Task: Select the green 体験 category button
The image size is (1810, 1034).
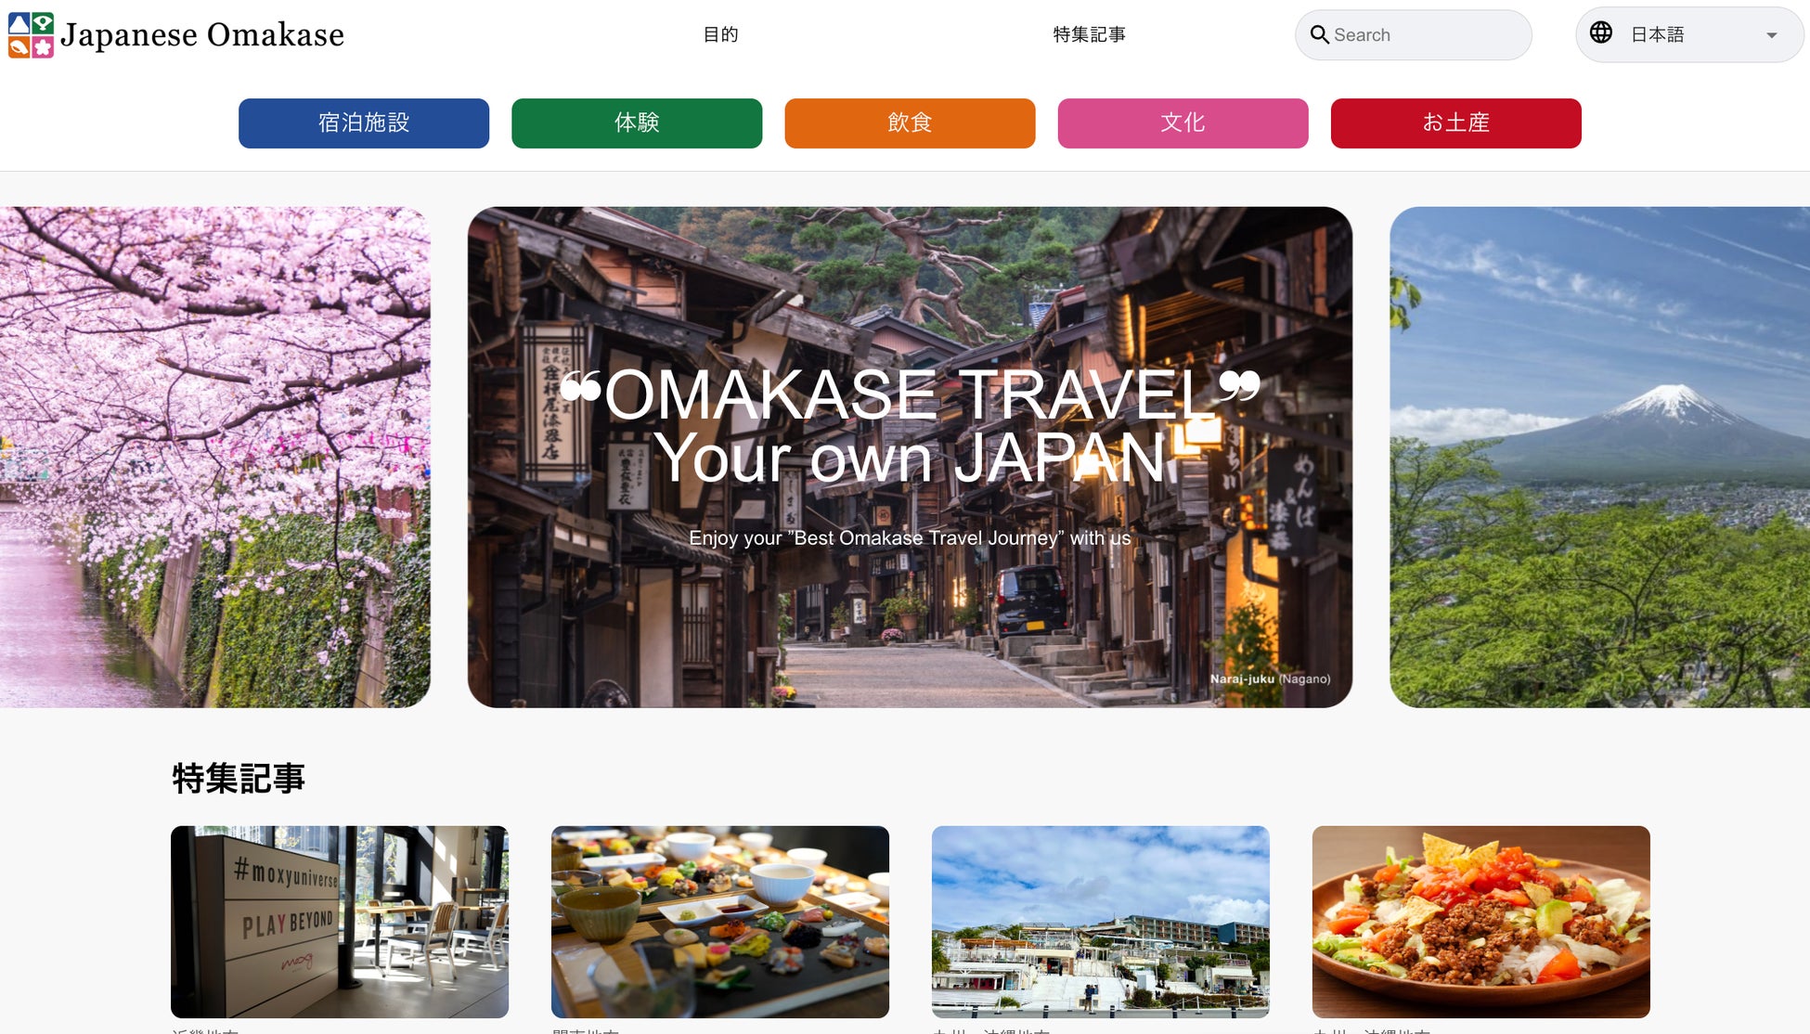Action: [636, 123]
